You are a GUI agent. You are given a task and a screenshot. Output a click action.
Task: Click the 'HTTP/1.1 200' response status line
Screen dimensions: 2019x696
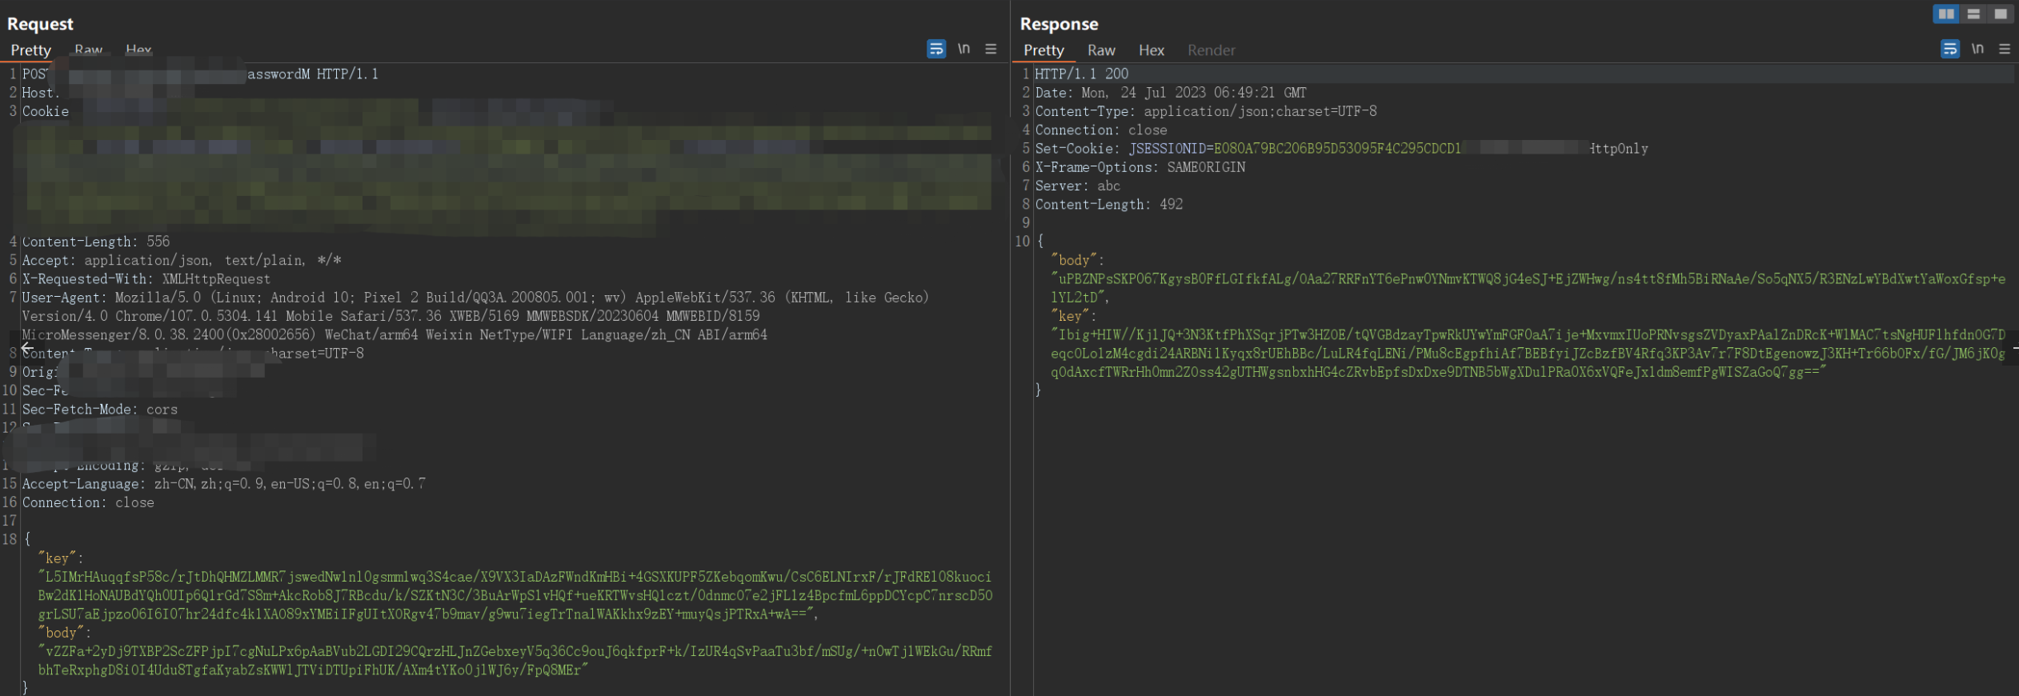click(1081, 74)
